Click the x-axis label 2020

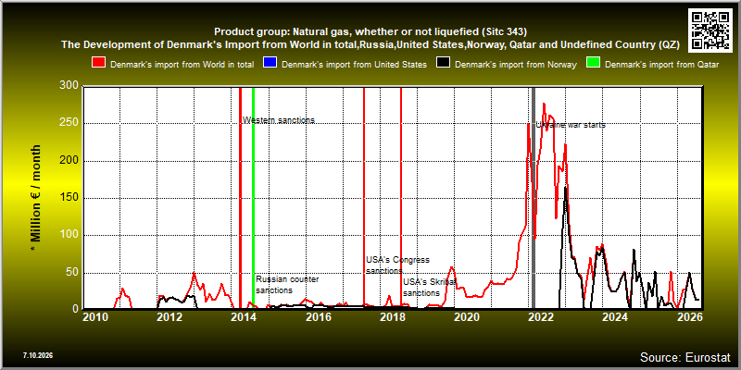click(467, 316)
